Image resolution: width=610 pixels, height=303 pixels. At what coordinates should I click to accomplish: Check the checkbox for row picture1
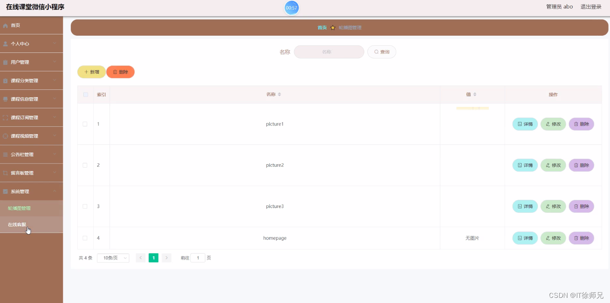tap(85, 124)
